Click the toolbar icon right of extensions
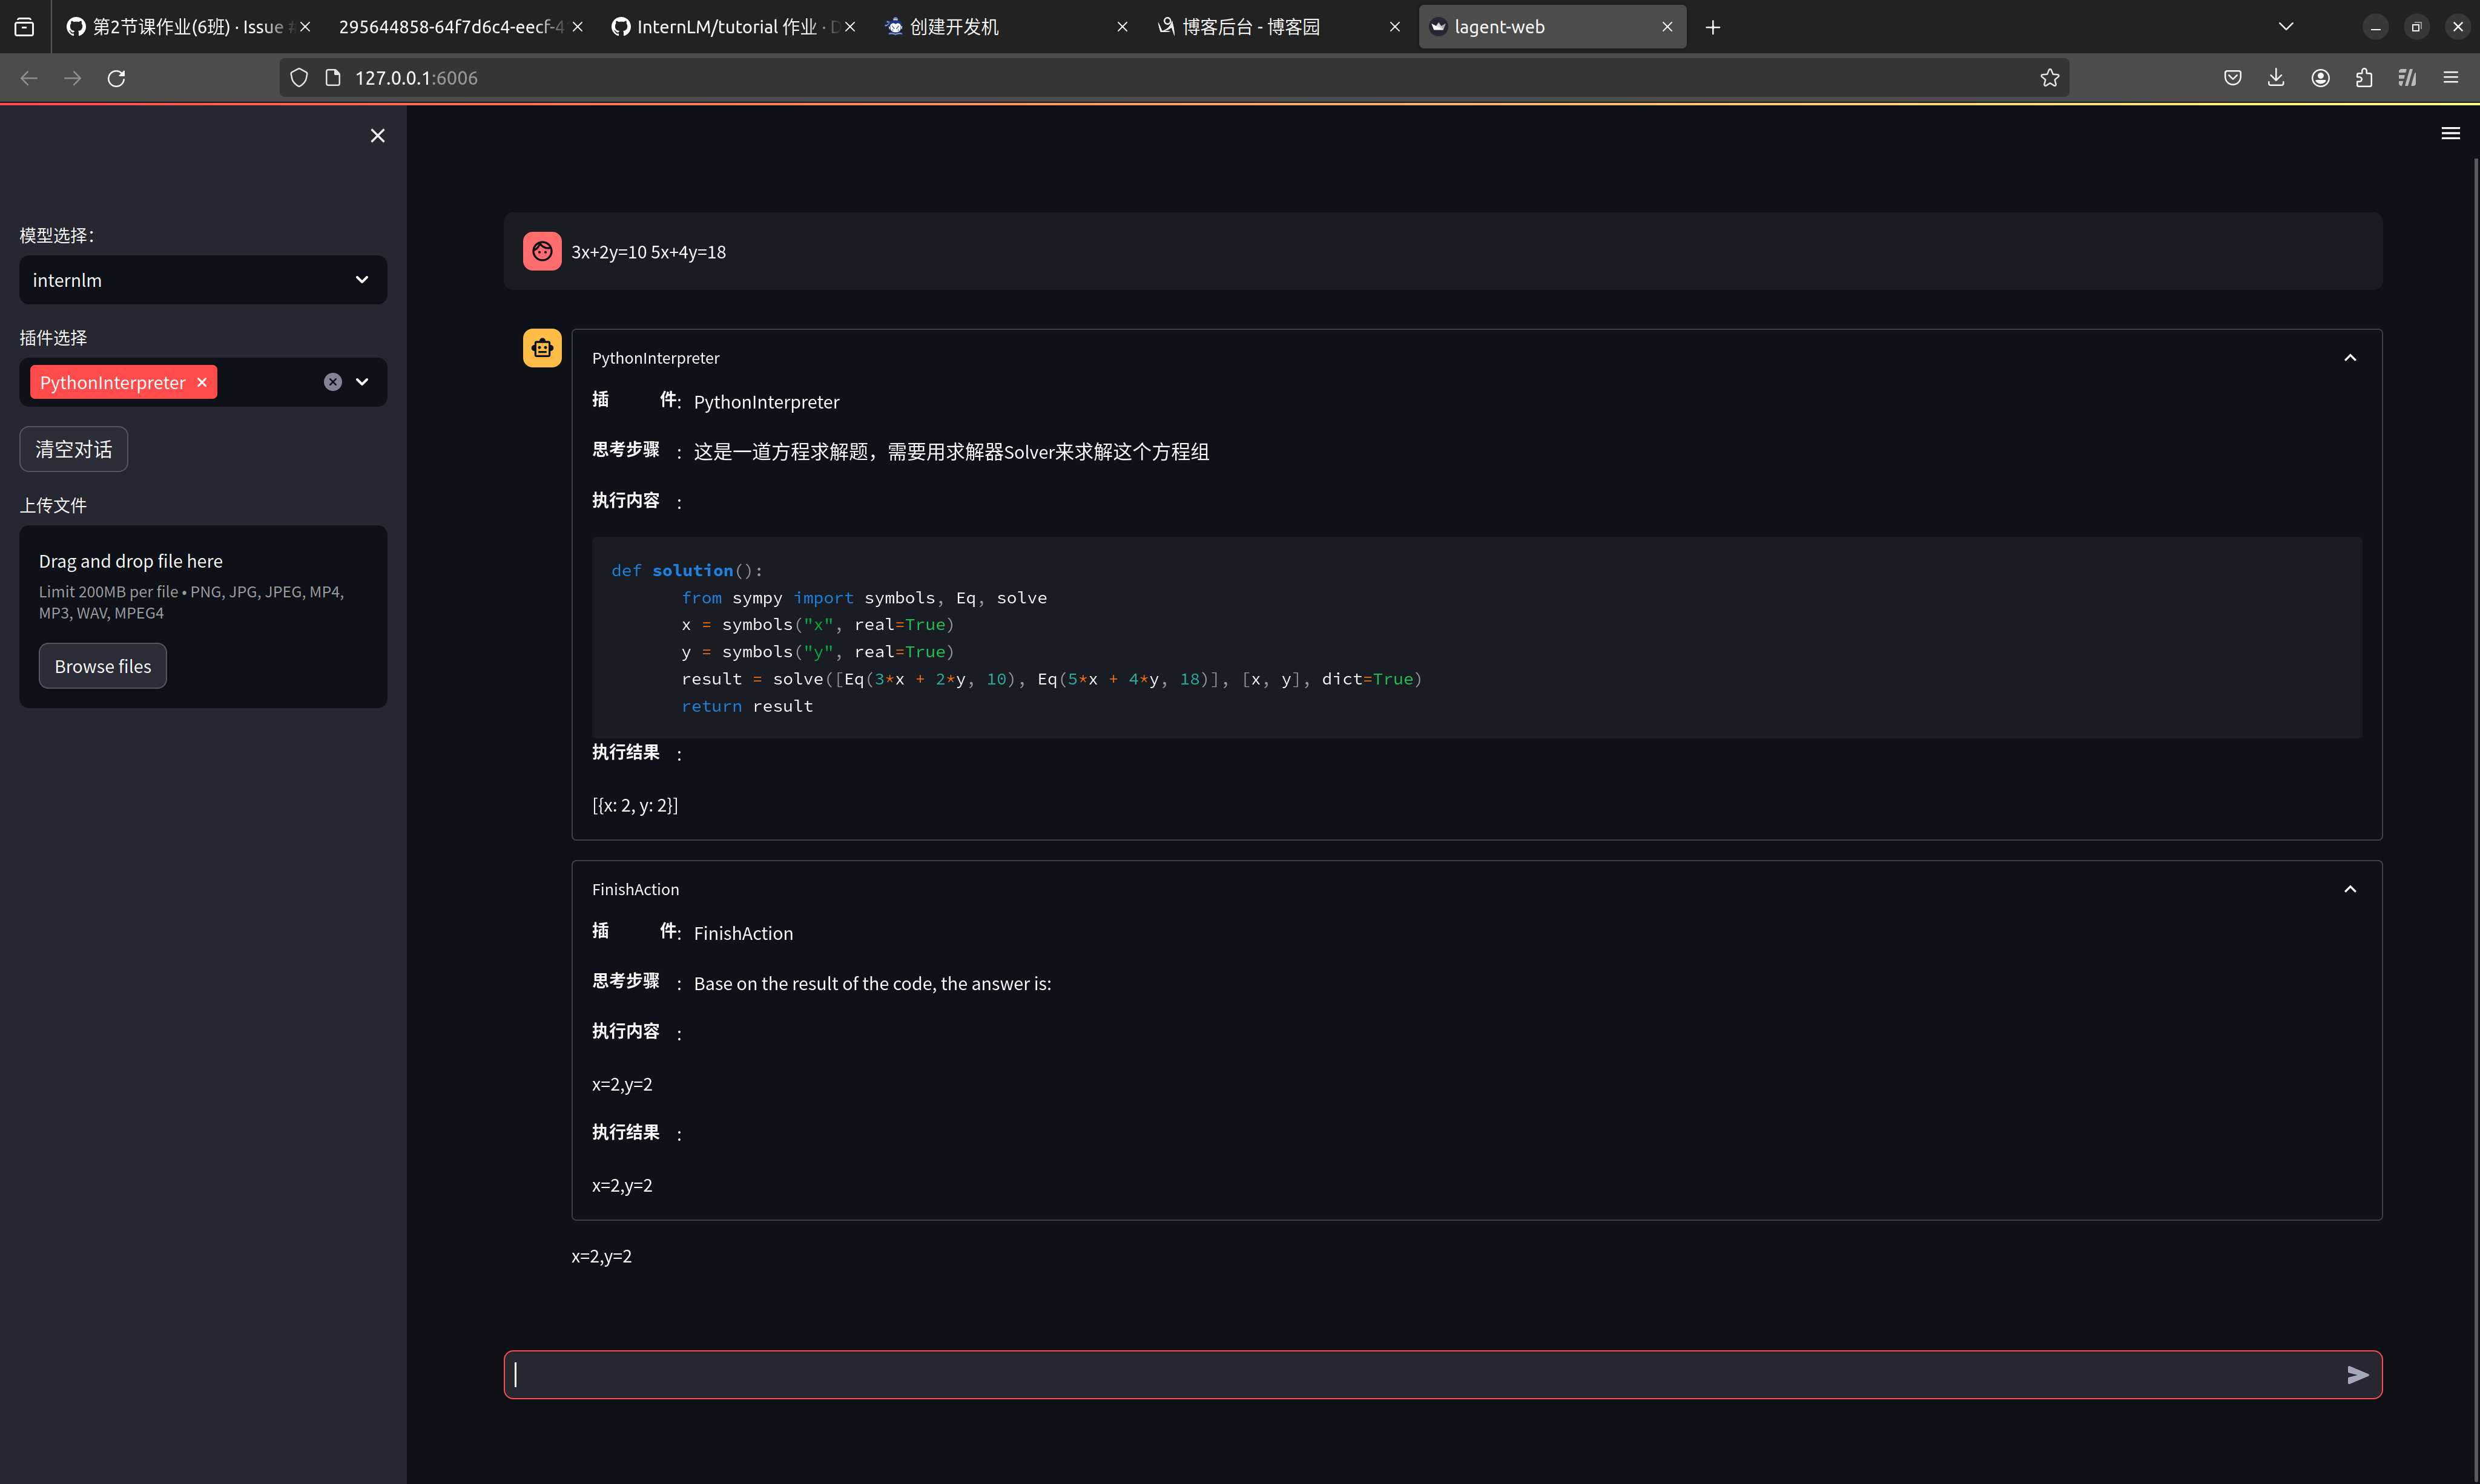This screenshot has height=1484, width=2480. click(2407, 78)
